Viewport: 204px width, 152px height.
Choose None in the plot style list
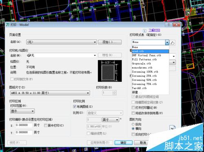coord(150,47)
